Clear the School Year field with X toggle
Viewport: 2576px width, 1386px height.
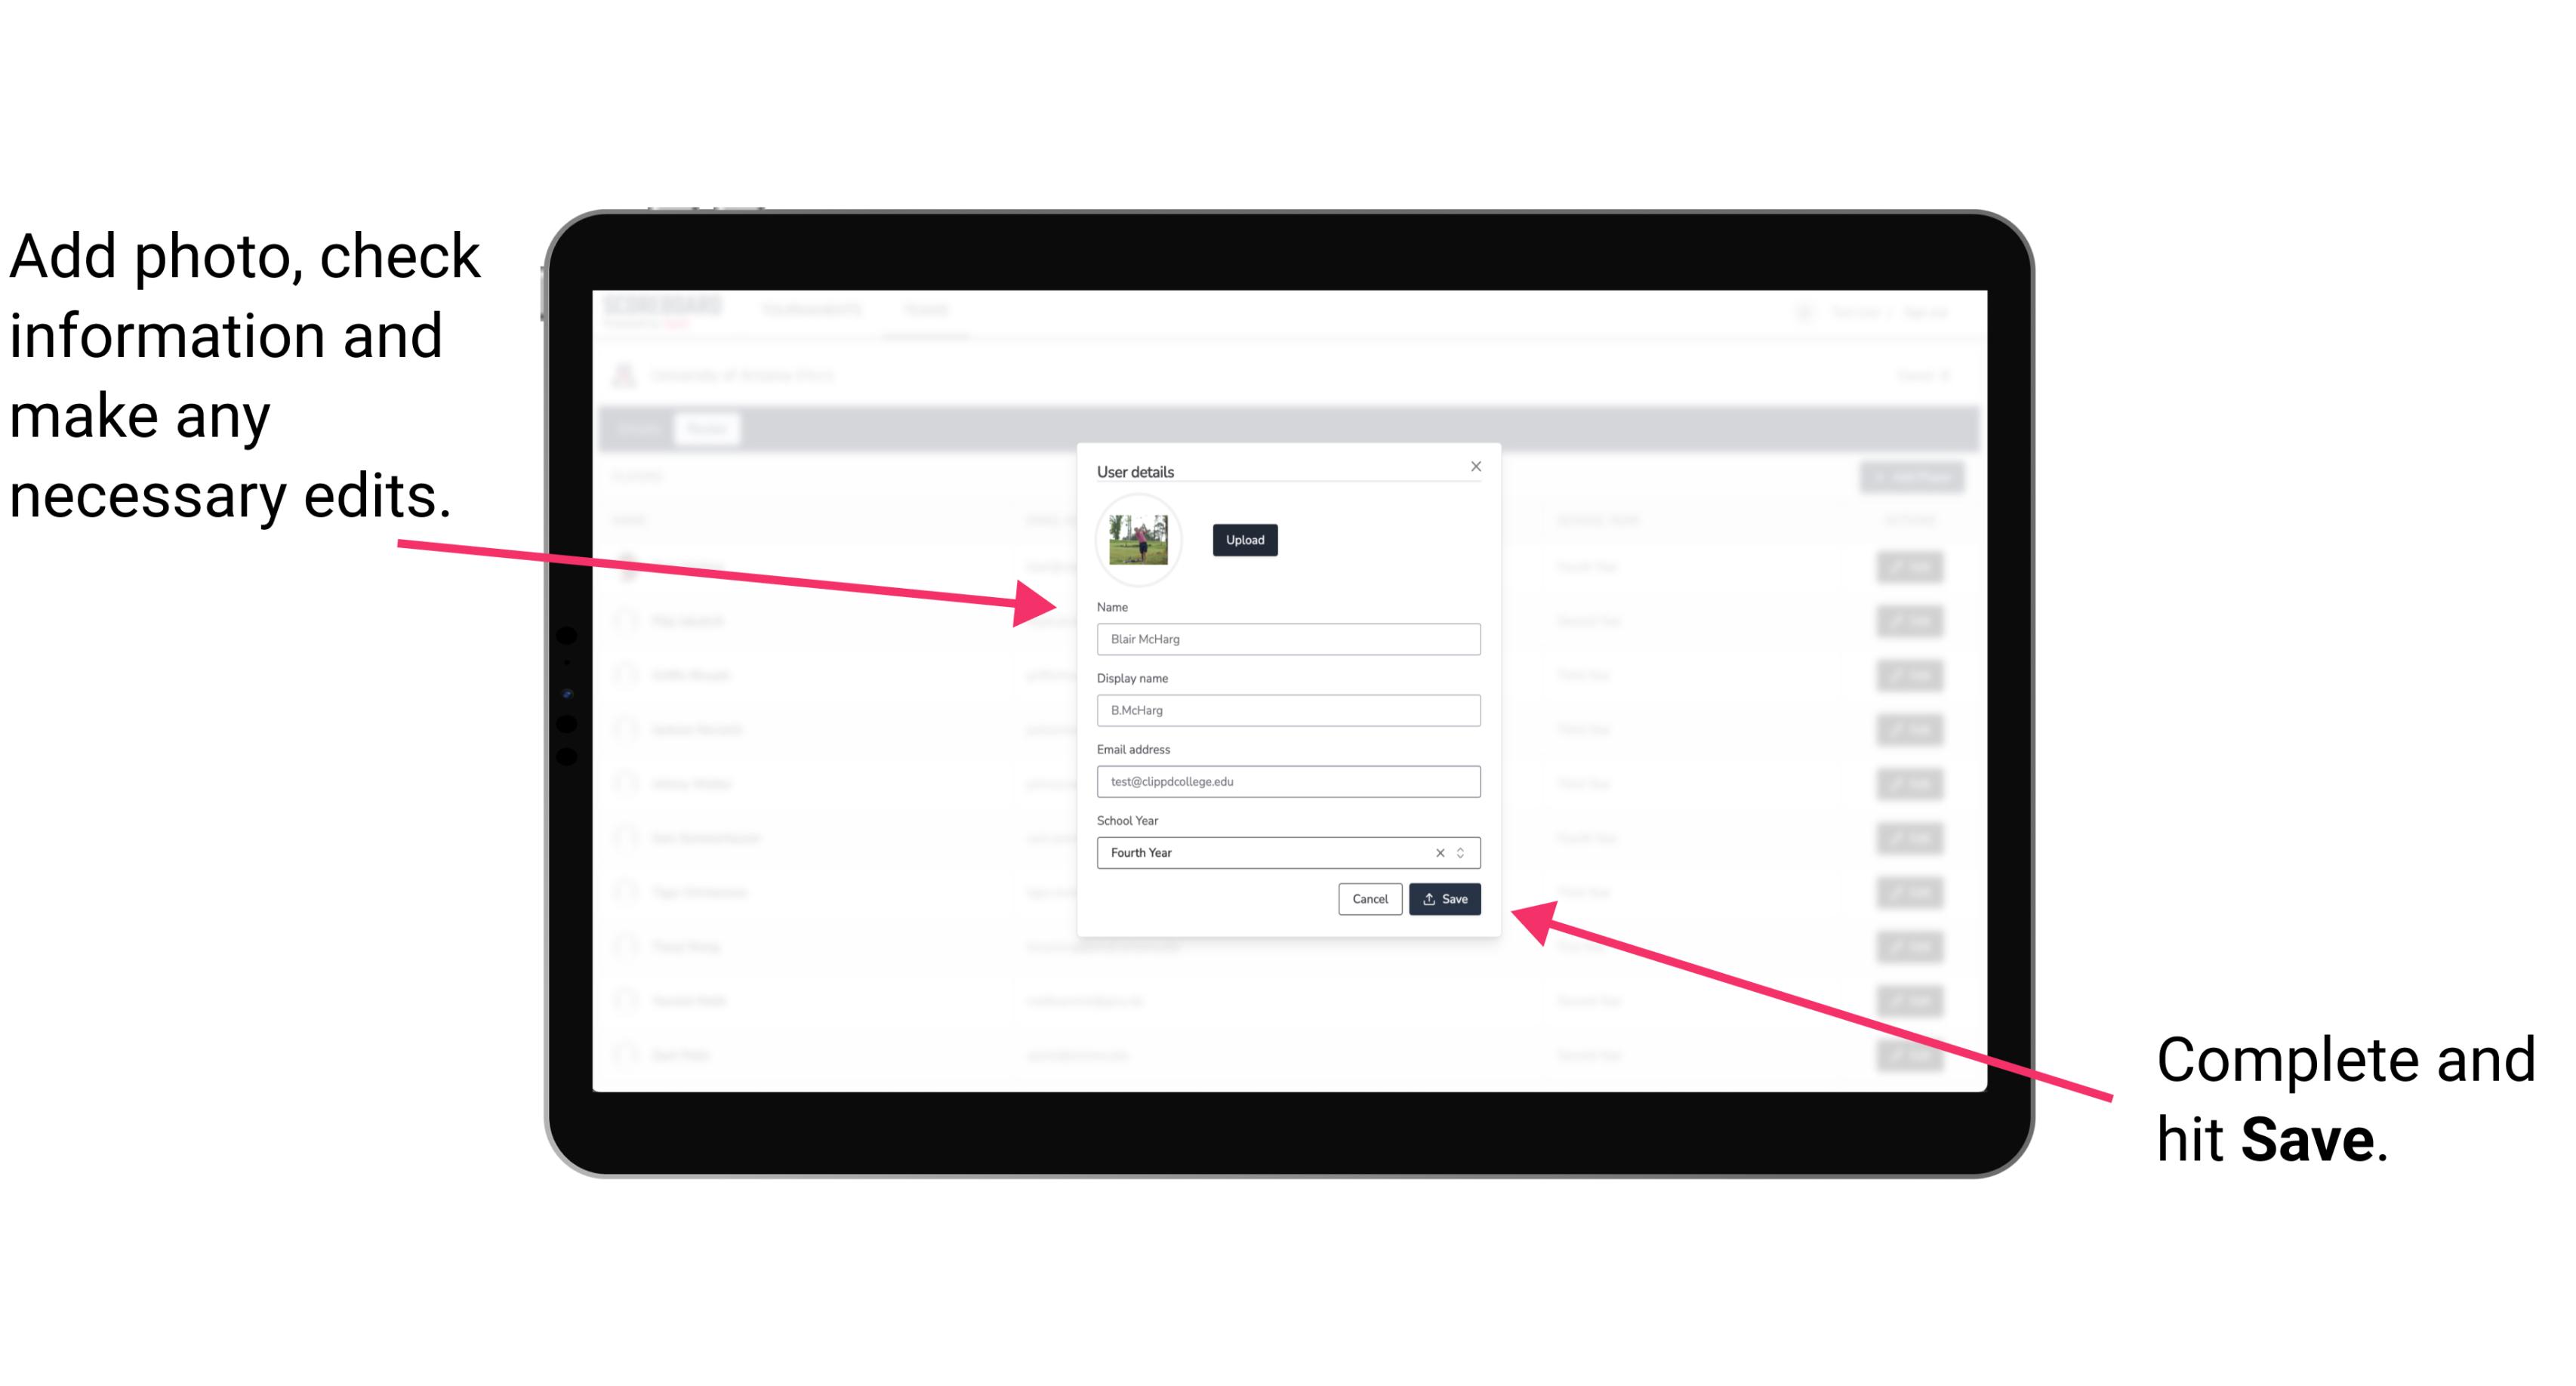[x=1439, y=852]
